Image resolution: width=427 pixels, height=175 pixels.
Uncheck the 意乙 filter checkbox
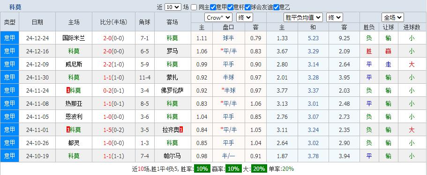pos(276,7)
